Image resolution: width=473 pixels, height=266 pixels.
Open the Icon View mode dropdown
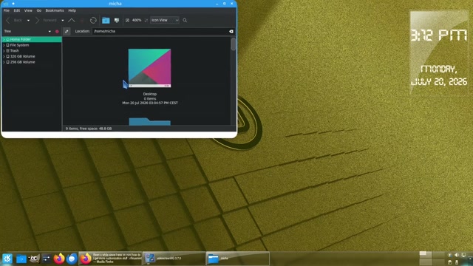click(x=165, y=20)
